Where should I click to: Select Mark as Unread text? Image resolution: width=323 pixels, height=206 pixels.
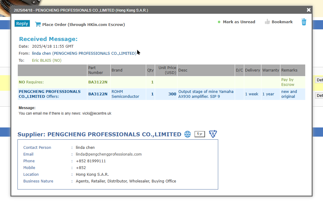pyautogui.click(x=239, y=22)
